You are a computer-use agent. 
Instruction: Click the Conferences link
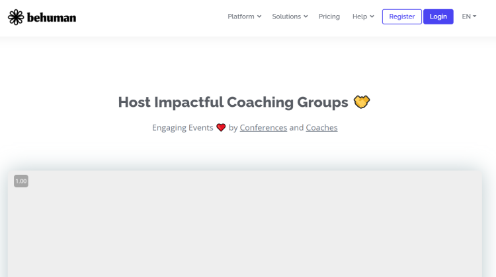coord(263,127)
